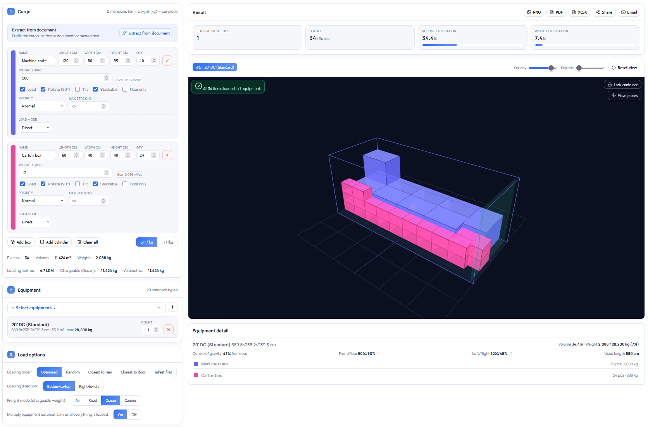Enable Floor only for Machine crate
Screen dimensions: 648x427
point(125,89)
